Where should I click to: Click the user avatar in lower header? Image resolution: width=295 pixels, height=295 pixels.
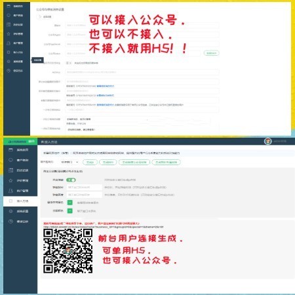[267, 141]
